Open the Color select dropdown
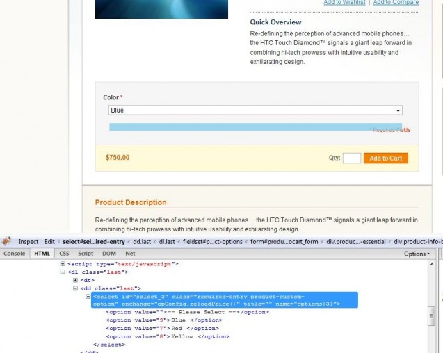Viewport: 443px width, 353px height. tap(255, 110)
